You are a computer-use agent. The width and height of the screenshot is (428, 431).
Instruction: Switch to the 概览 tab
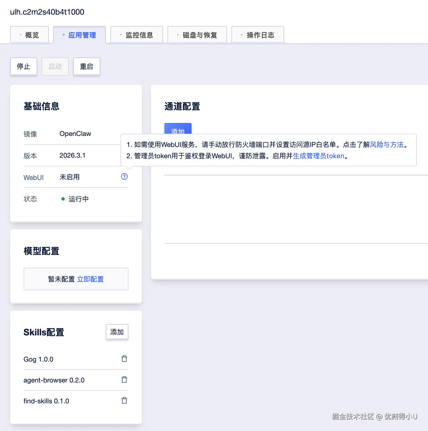point(29,35)
